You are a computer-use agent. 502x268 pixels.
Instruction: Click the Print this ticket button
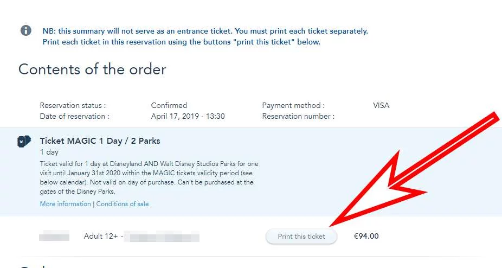(301, 237)
